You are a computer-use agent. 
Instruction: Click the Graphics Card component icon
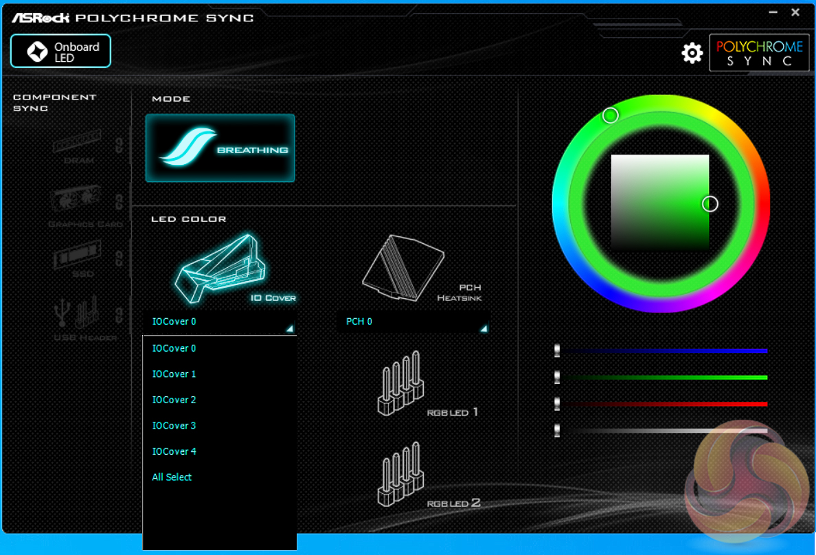[76, 199]
